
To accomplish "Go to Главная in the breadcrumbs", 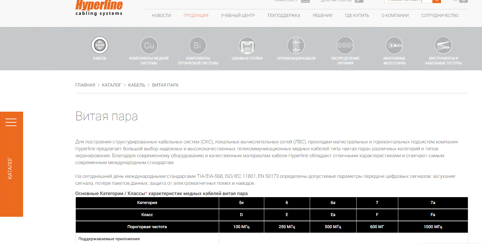I will tap(85, 85).
